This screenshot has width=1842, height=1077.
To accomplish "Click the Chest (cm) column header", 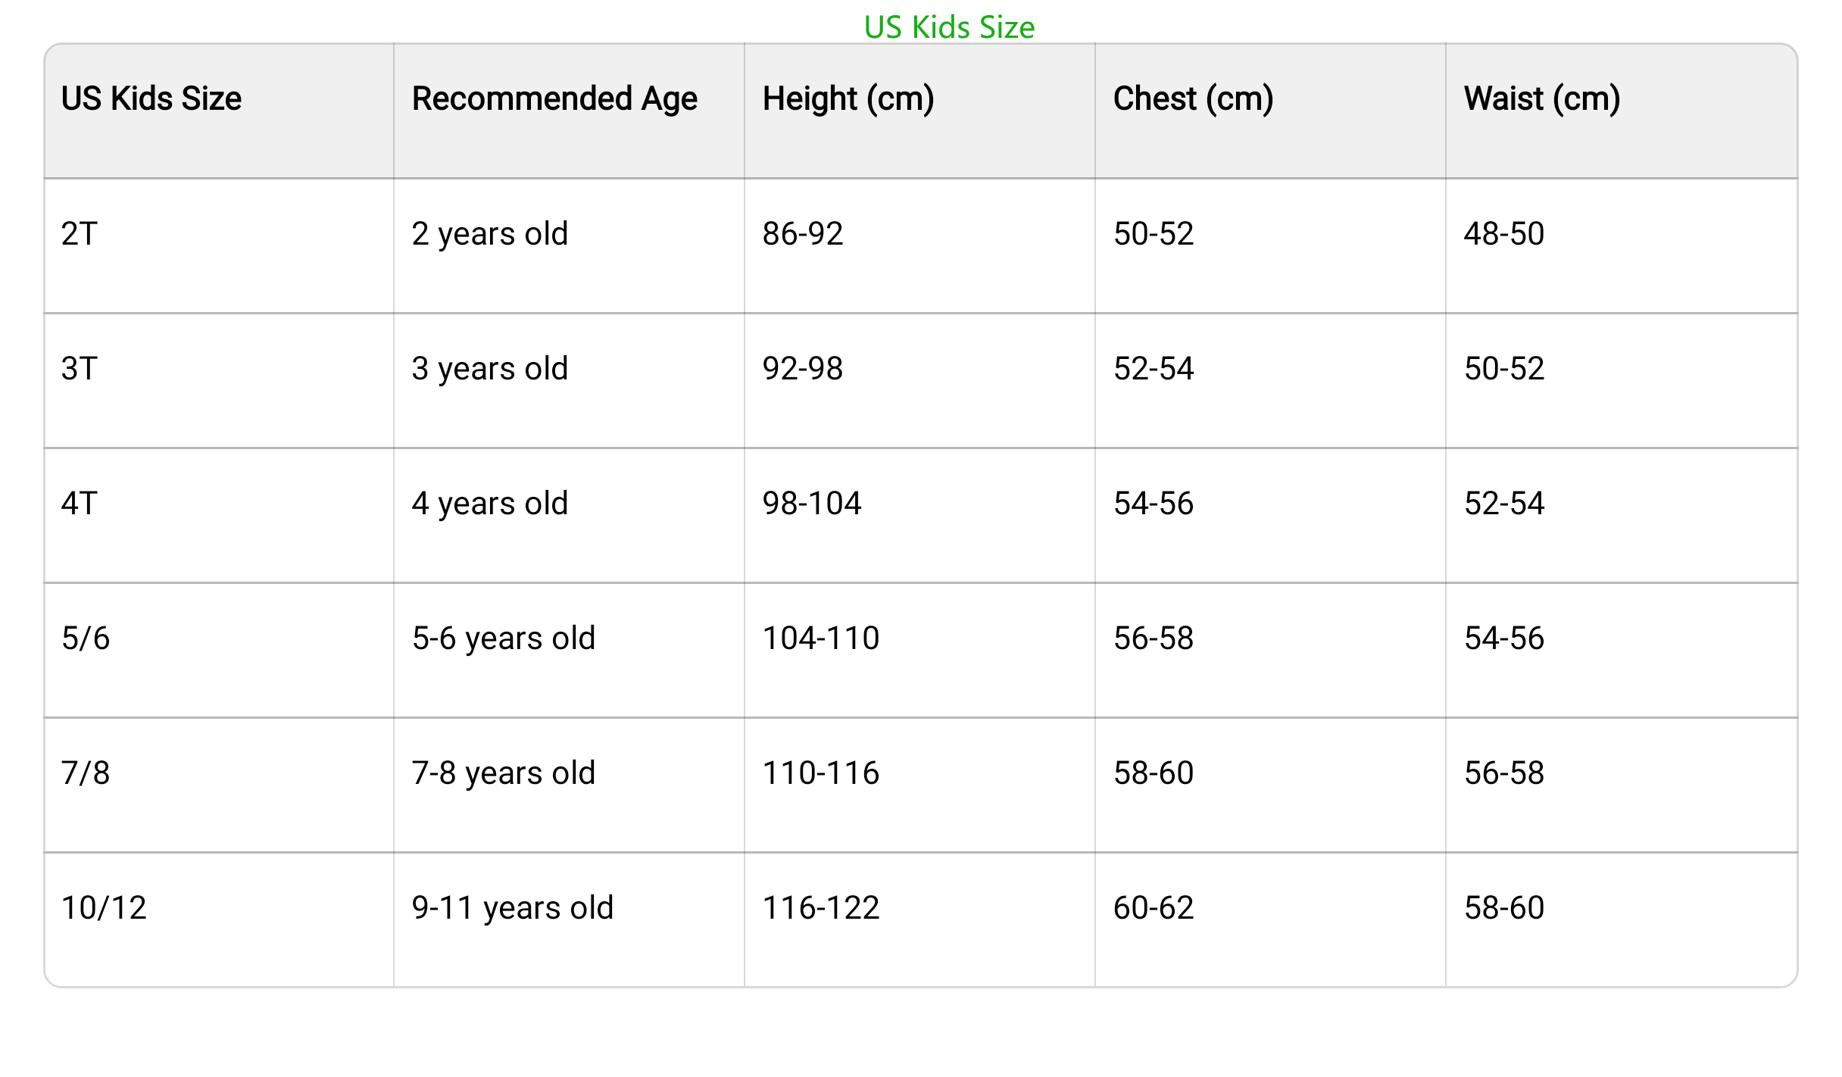I will (1270, 111).
